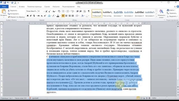The height and width of the screenshot is (101, 179).
Task: Open underline style dropdown arrow
Action: click(x=36, y=16)
